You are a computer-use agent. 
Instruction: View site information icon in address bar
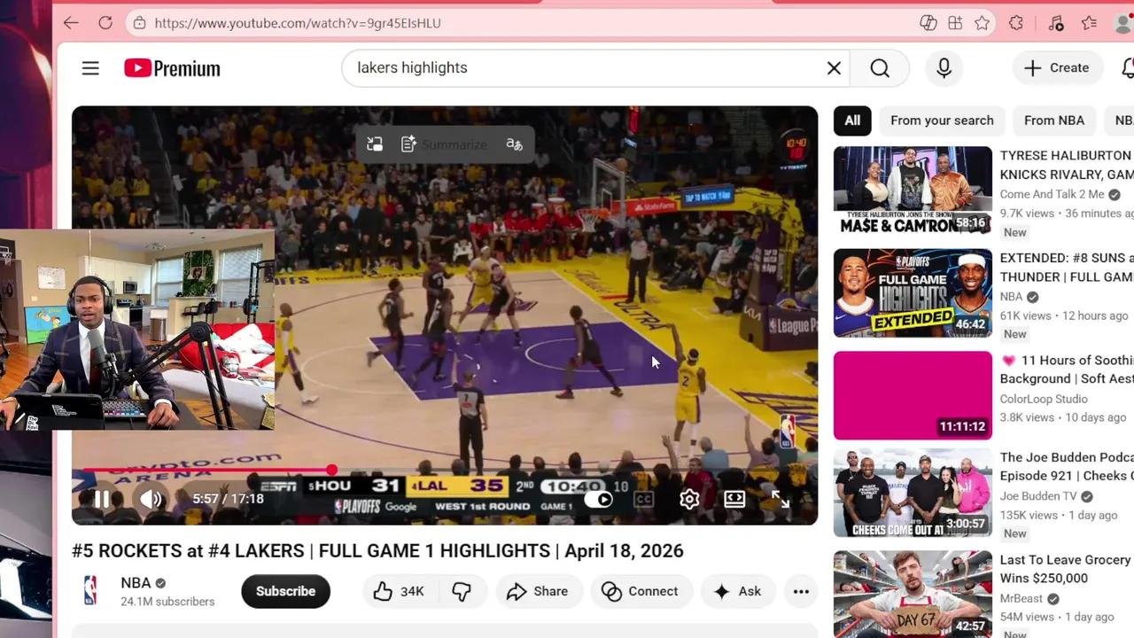pyautogui.click(x=139, y=23)
